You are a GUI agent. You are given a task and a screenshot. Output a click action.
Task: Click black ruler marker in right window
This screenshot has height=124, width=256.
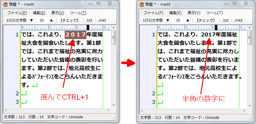[216, 28]
